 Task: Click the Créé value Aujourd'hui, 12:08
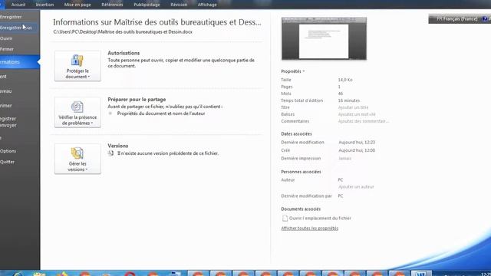357,150
